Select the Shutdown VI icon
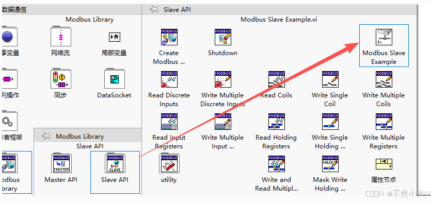The width and height of the screenshot is (431, 202). [x=222, y=37]
